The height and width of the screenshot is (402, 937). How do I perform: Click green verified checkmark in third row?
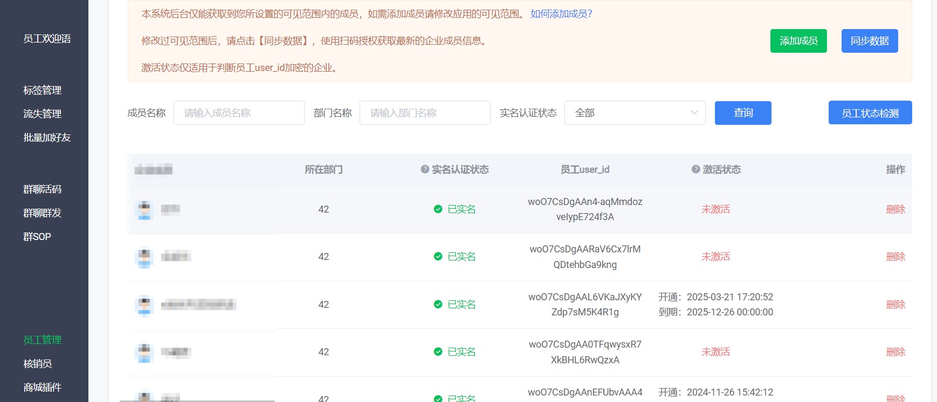(438, 305)
